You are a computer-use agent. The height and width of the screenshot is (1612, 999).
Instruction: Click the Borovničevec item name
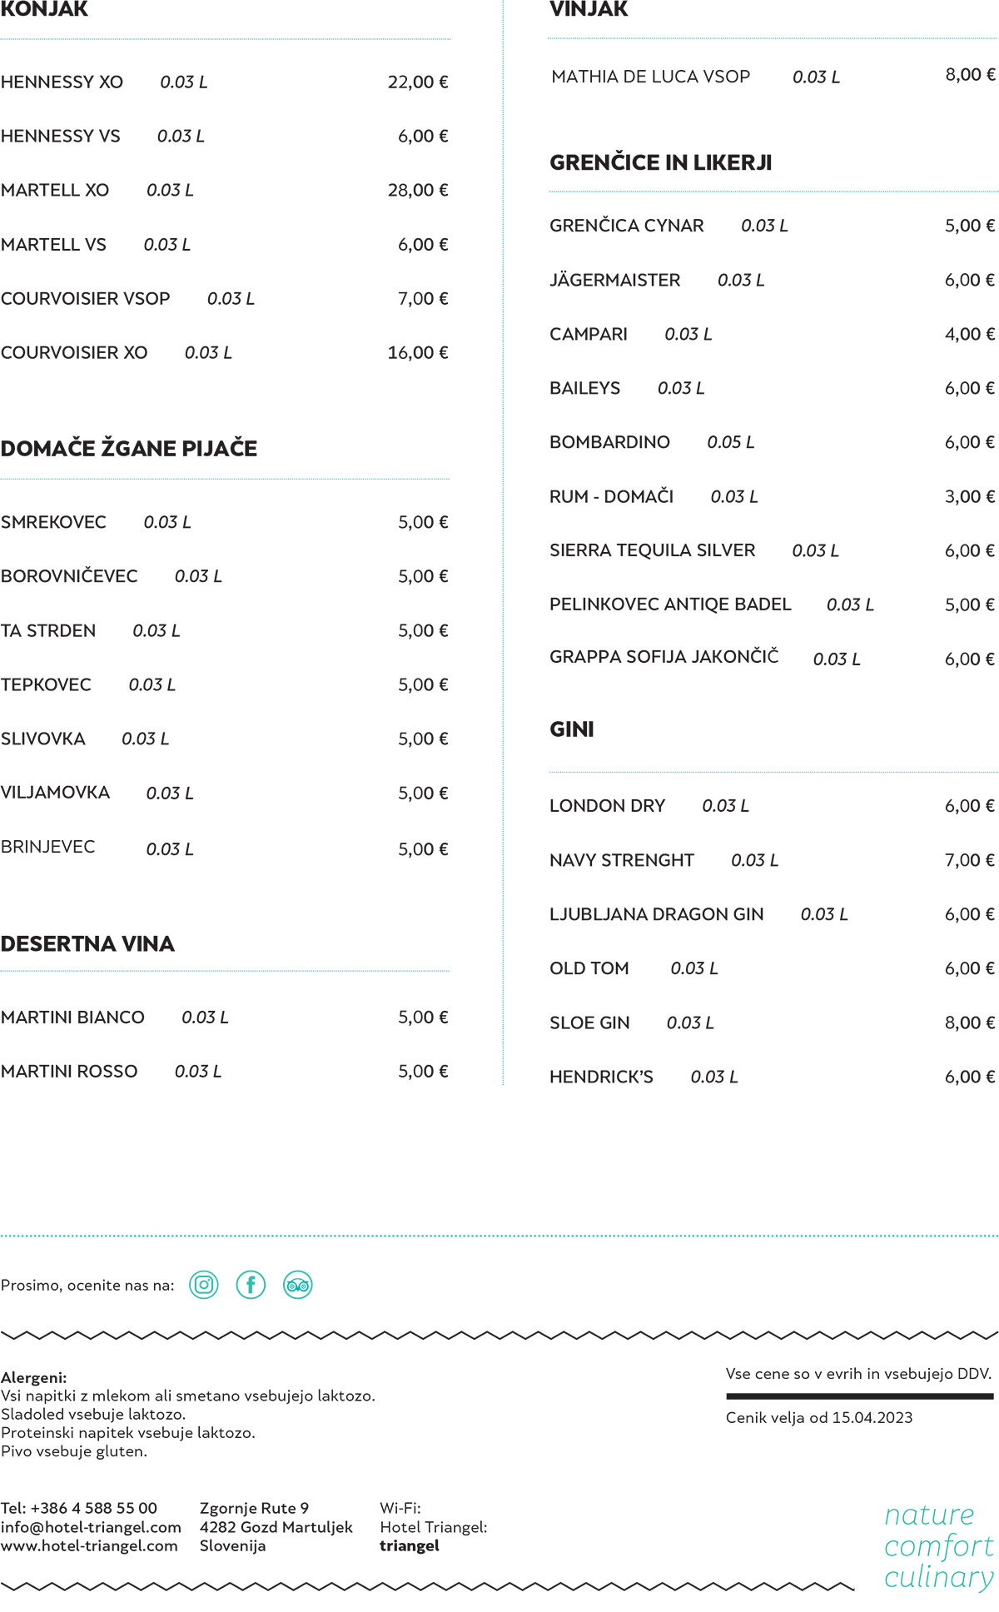[x=69, y=576]
